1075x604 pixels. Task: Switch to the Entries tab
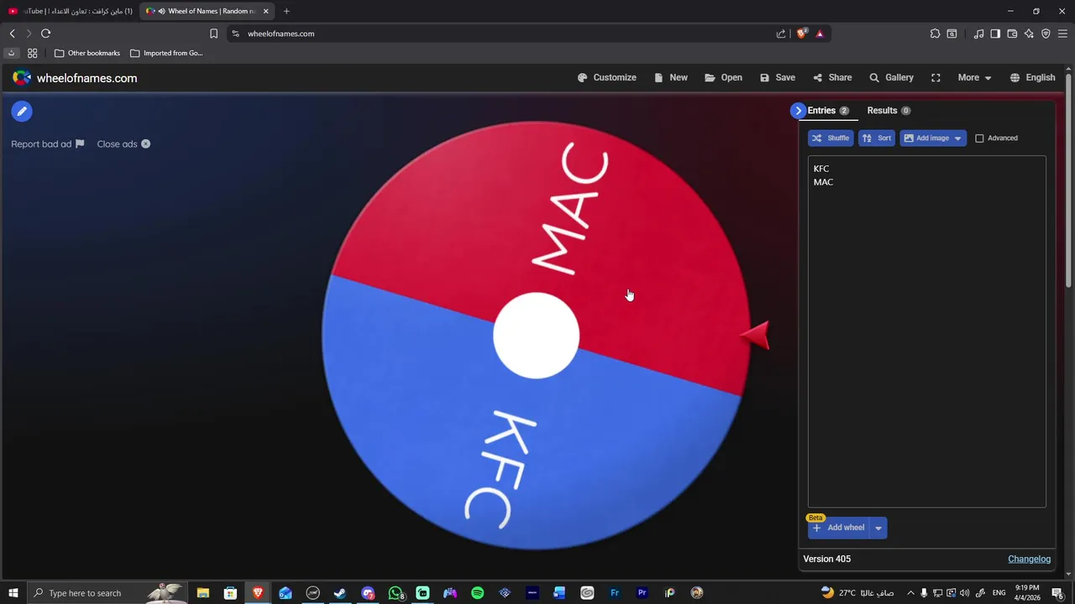coord(828,111)
